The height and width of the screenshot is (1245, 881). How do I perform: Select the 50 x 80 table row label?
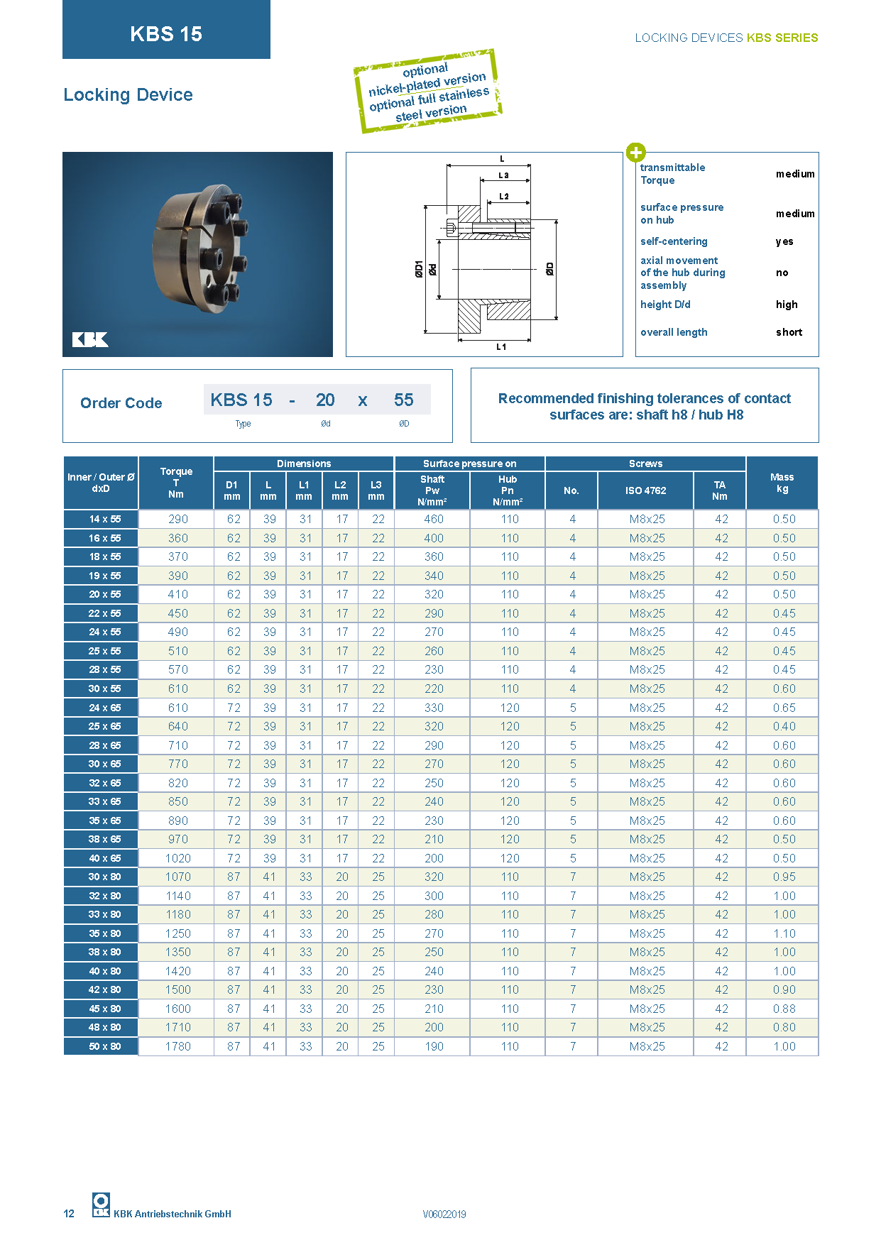tap(101, 1046)
